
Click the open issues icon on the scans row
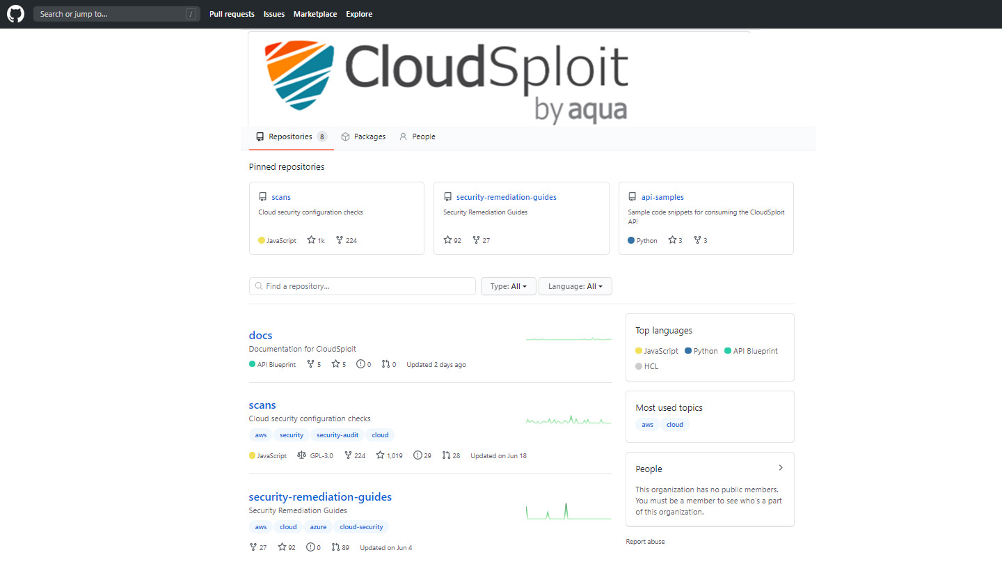tap(417, 455)
